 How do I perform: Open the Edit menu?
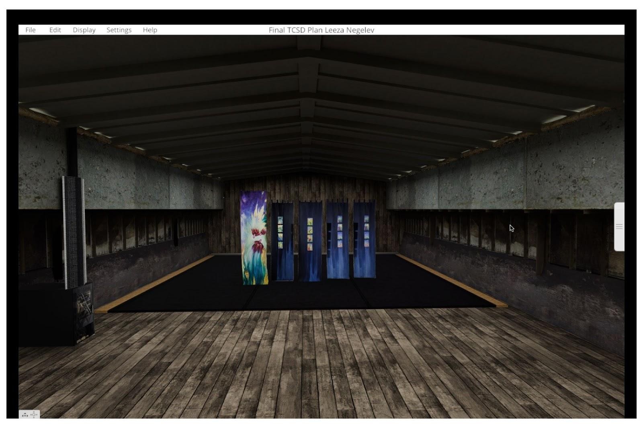[x=55, y=30]
